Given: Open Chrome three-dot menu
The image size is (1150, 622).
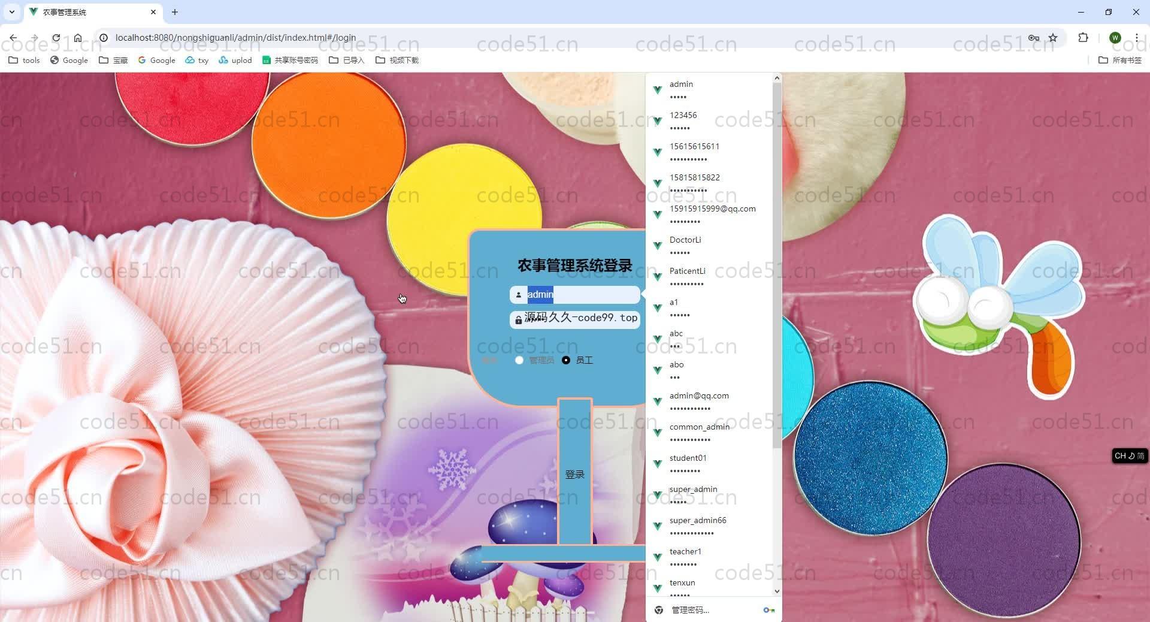Looking at the screenshot, I should click(x=1136, y=37).
